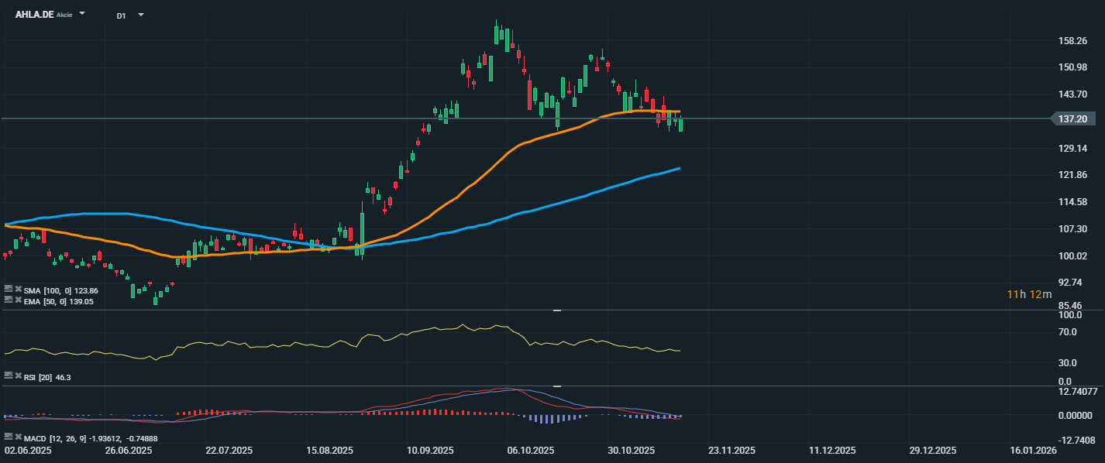Click the 23.11.2025 date label

732,450
